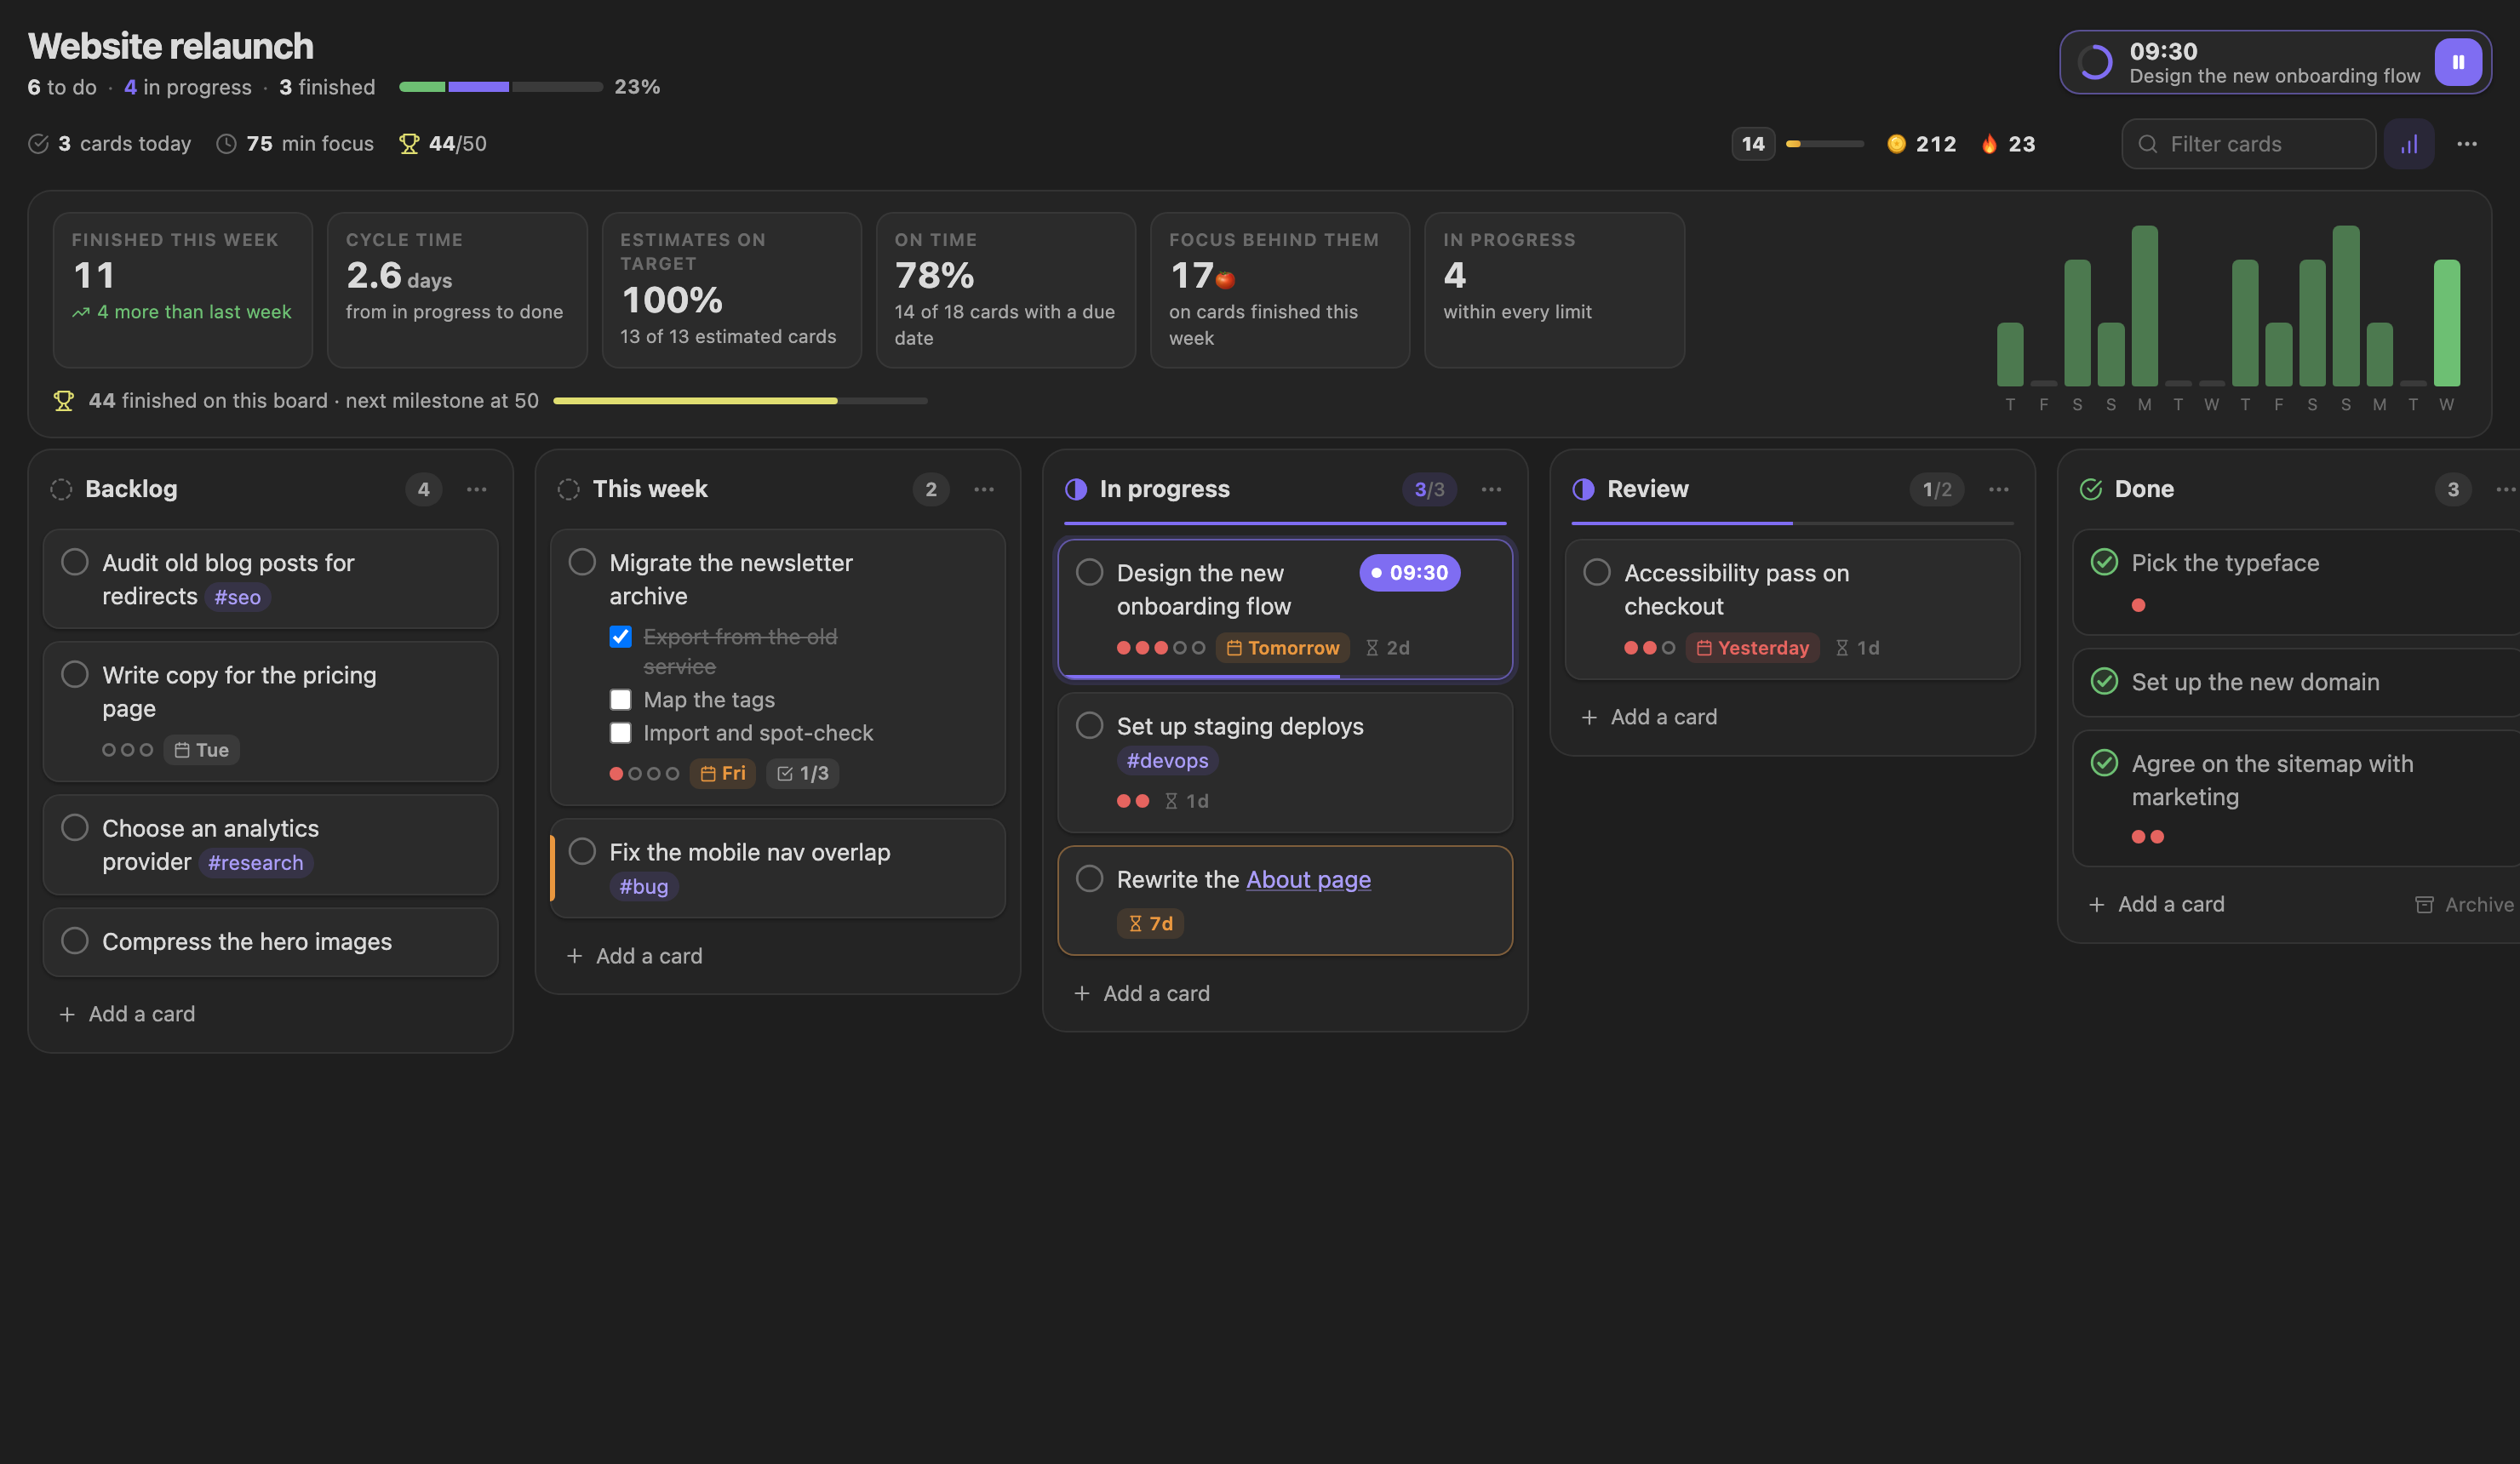
Task: Click the flame streak icon showing 23
Action: tap(1989, 144)
